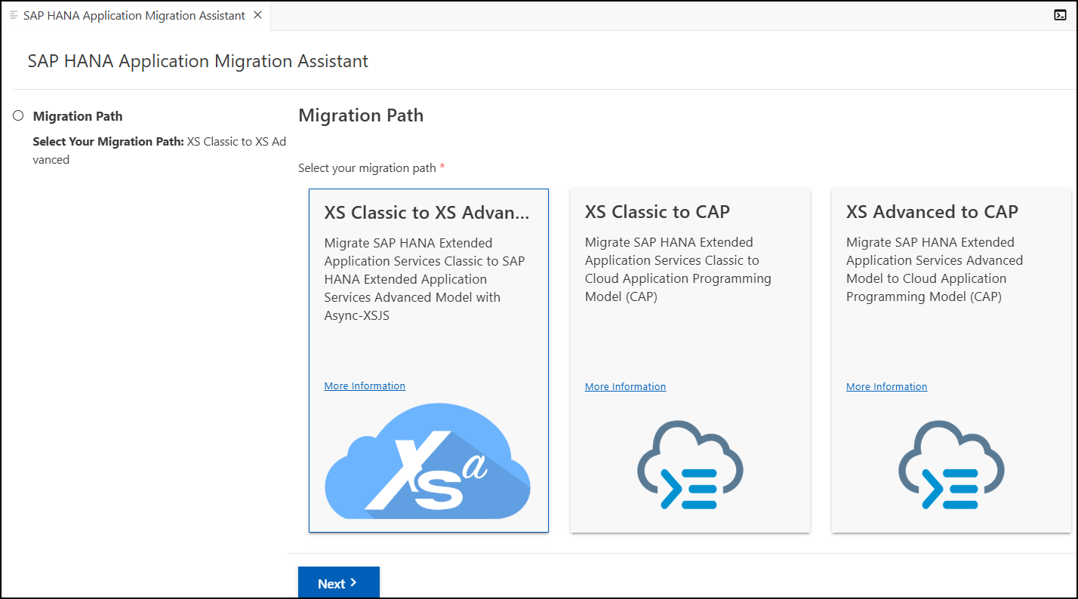1078x599 pixels.
Task: Click the Next button
Action: tap(339, 583)
